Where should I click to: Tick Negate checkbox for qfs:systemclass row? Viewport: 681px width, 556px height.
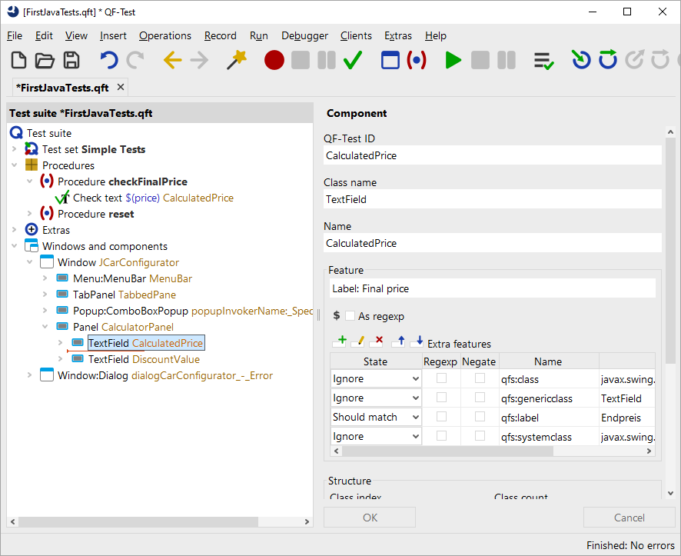[x=480, y=436]
